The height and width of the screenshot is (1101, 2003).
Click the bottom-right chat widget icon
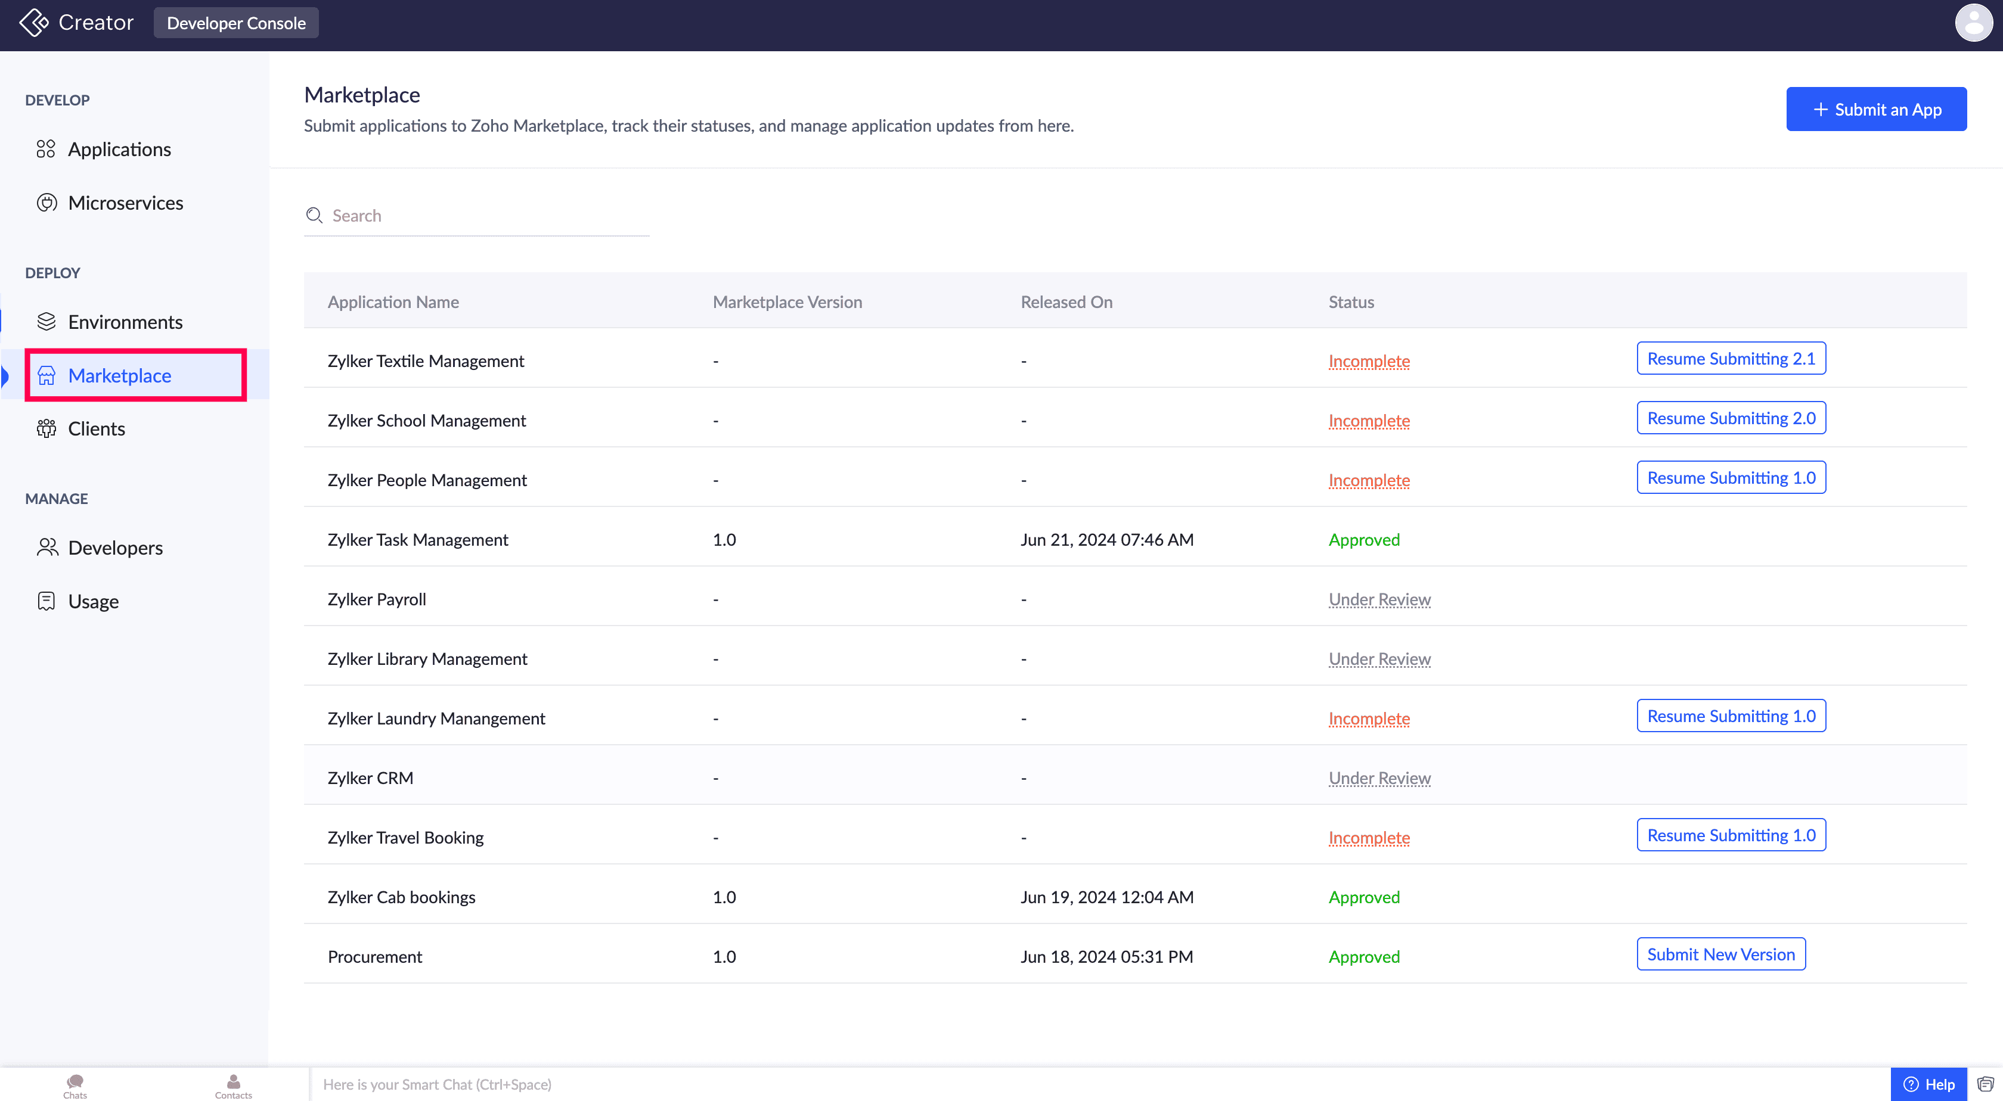(1985, 1084)
